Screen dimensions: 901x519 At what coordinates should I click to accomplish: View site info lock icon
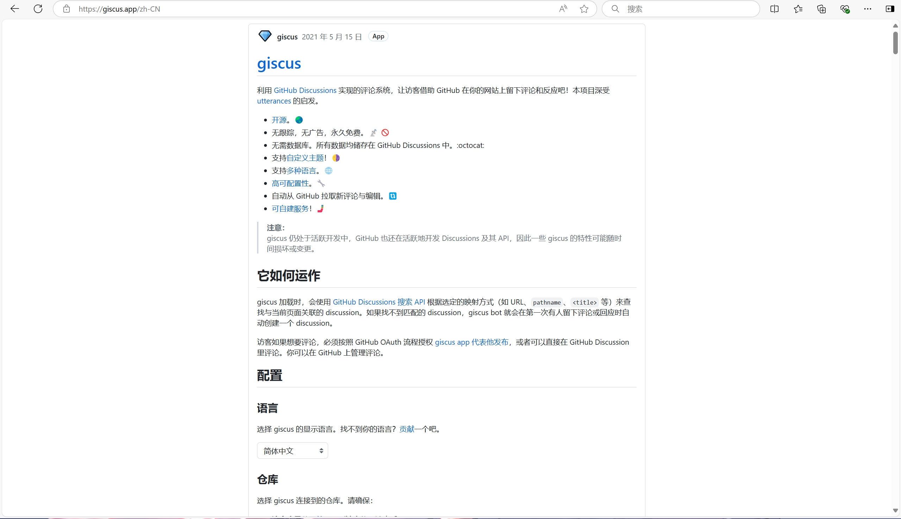click(67, 9)
